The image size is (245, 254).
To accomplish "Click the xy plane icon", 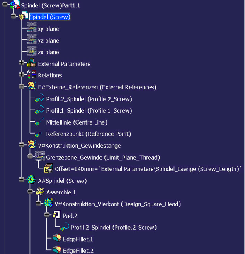I will coord(32,28).
